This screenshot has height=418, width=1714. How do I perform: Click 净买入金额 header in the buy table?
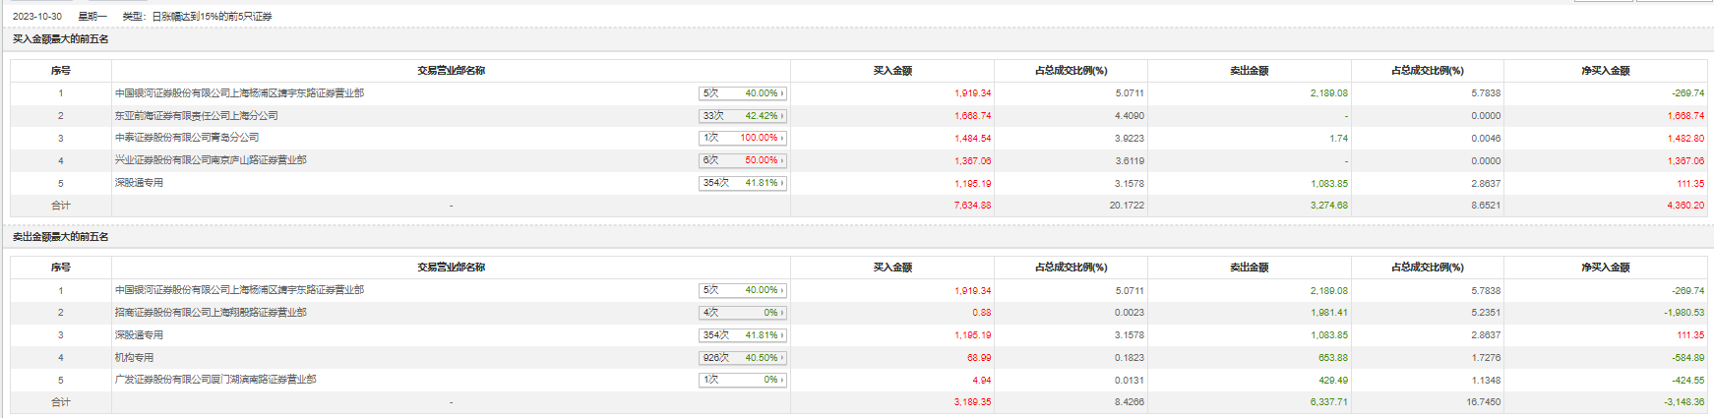coord(1605,71)
